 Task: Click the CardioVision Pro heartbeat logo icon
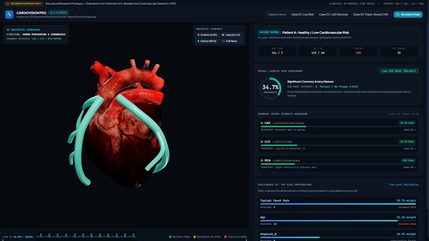(9, 14)
